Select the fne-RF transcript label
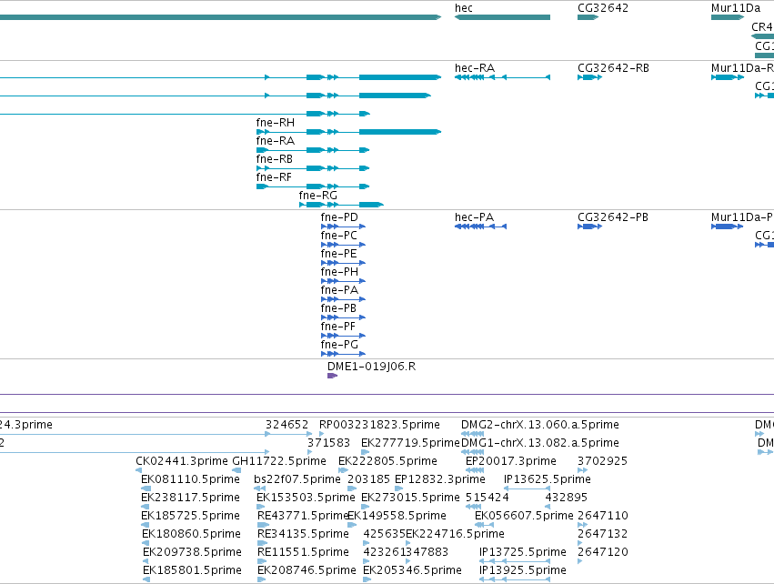Viewport: 774px width, 584px height. [x=274, y=177]
